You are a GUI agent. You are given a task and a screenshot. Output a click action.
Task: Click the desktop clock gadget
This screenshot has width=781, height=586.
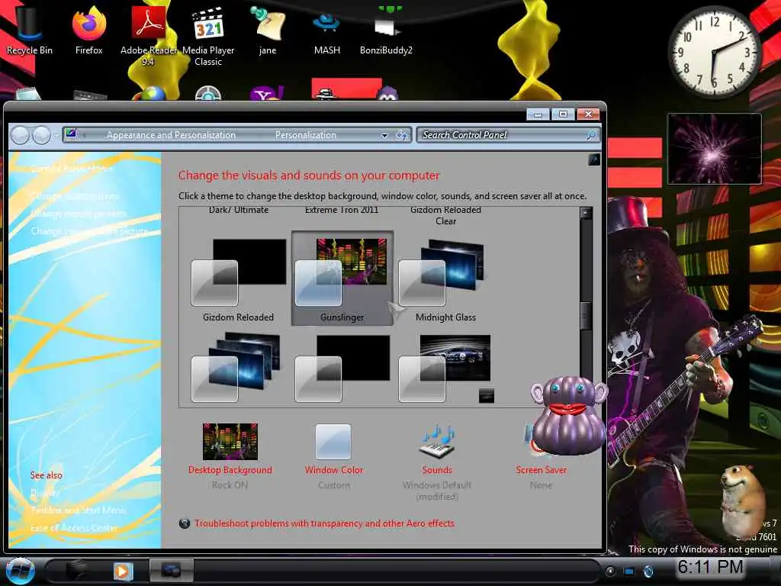pyautogui.click(x=714, y=52)
